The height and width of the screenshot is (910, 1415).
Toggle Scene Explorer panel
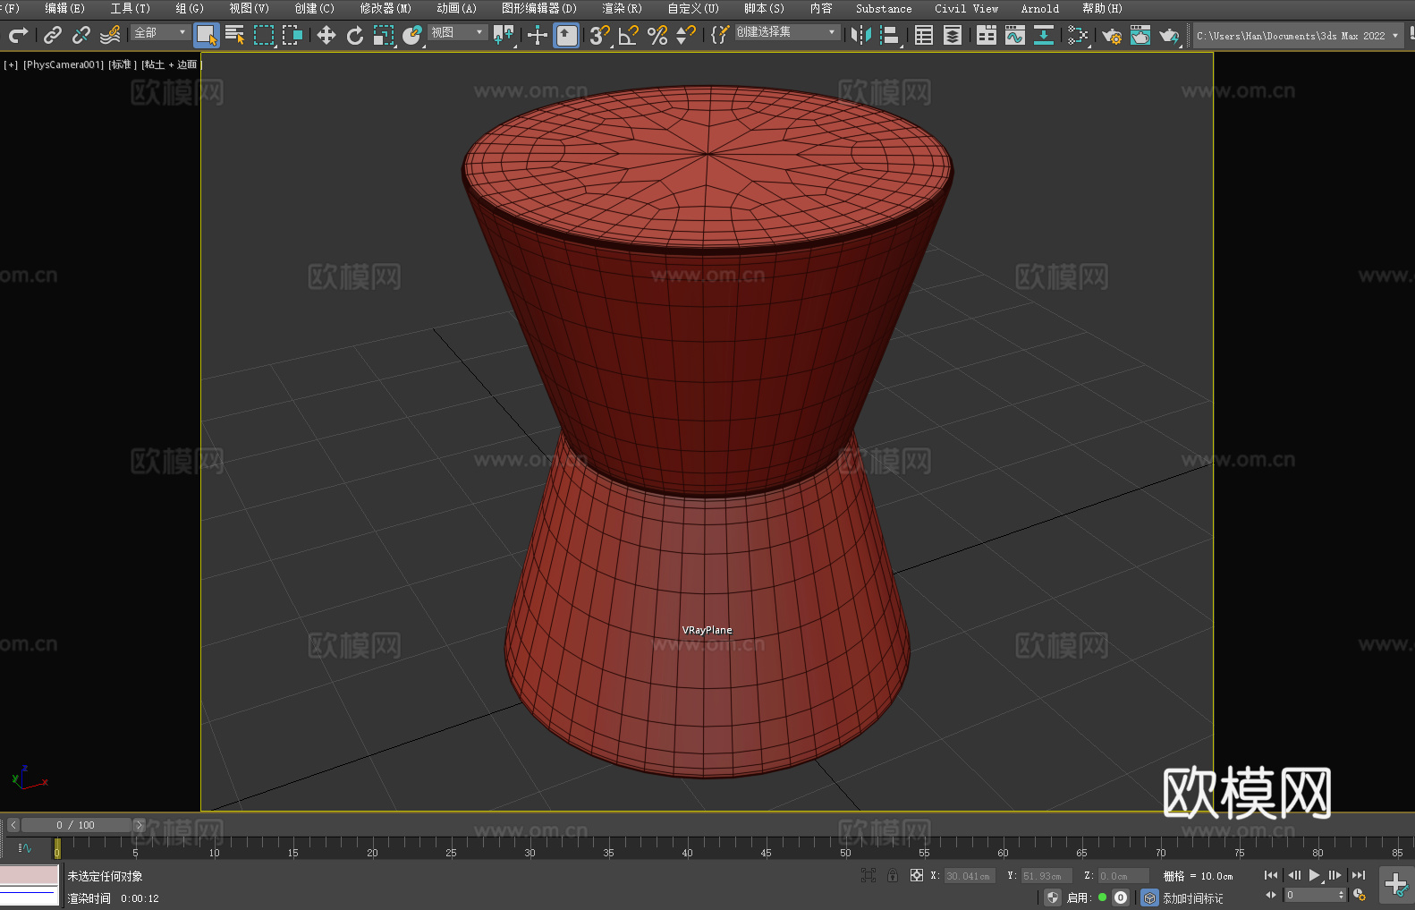pyautogui.click(x=924, y=35)
